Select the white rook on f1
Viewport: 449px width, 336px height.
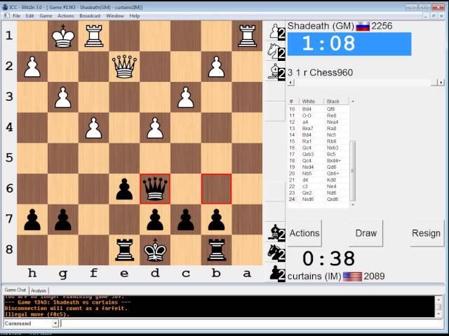coord(93,36)
